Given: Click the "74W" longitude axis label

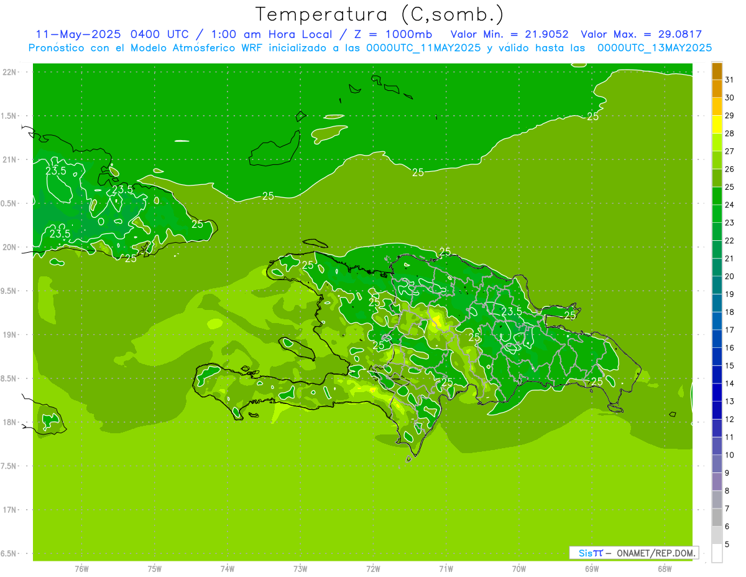Looking at the screenshot, I should coord(228,568).
